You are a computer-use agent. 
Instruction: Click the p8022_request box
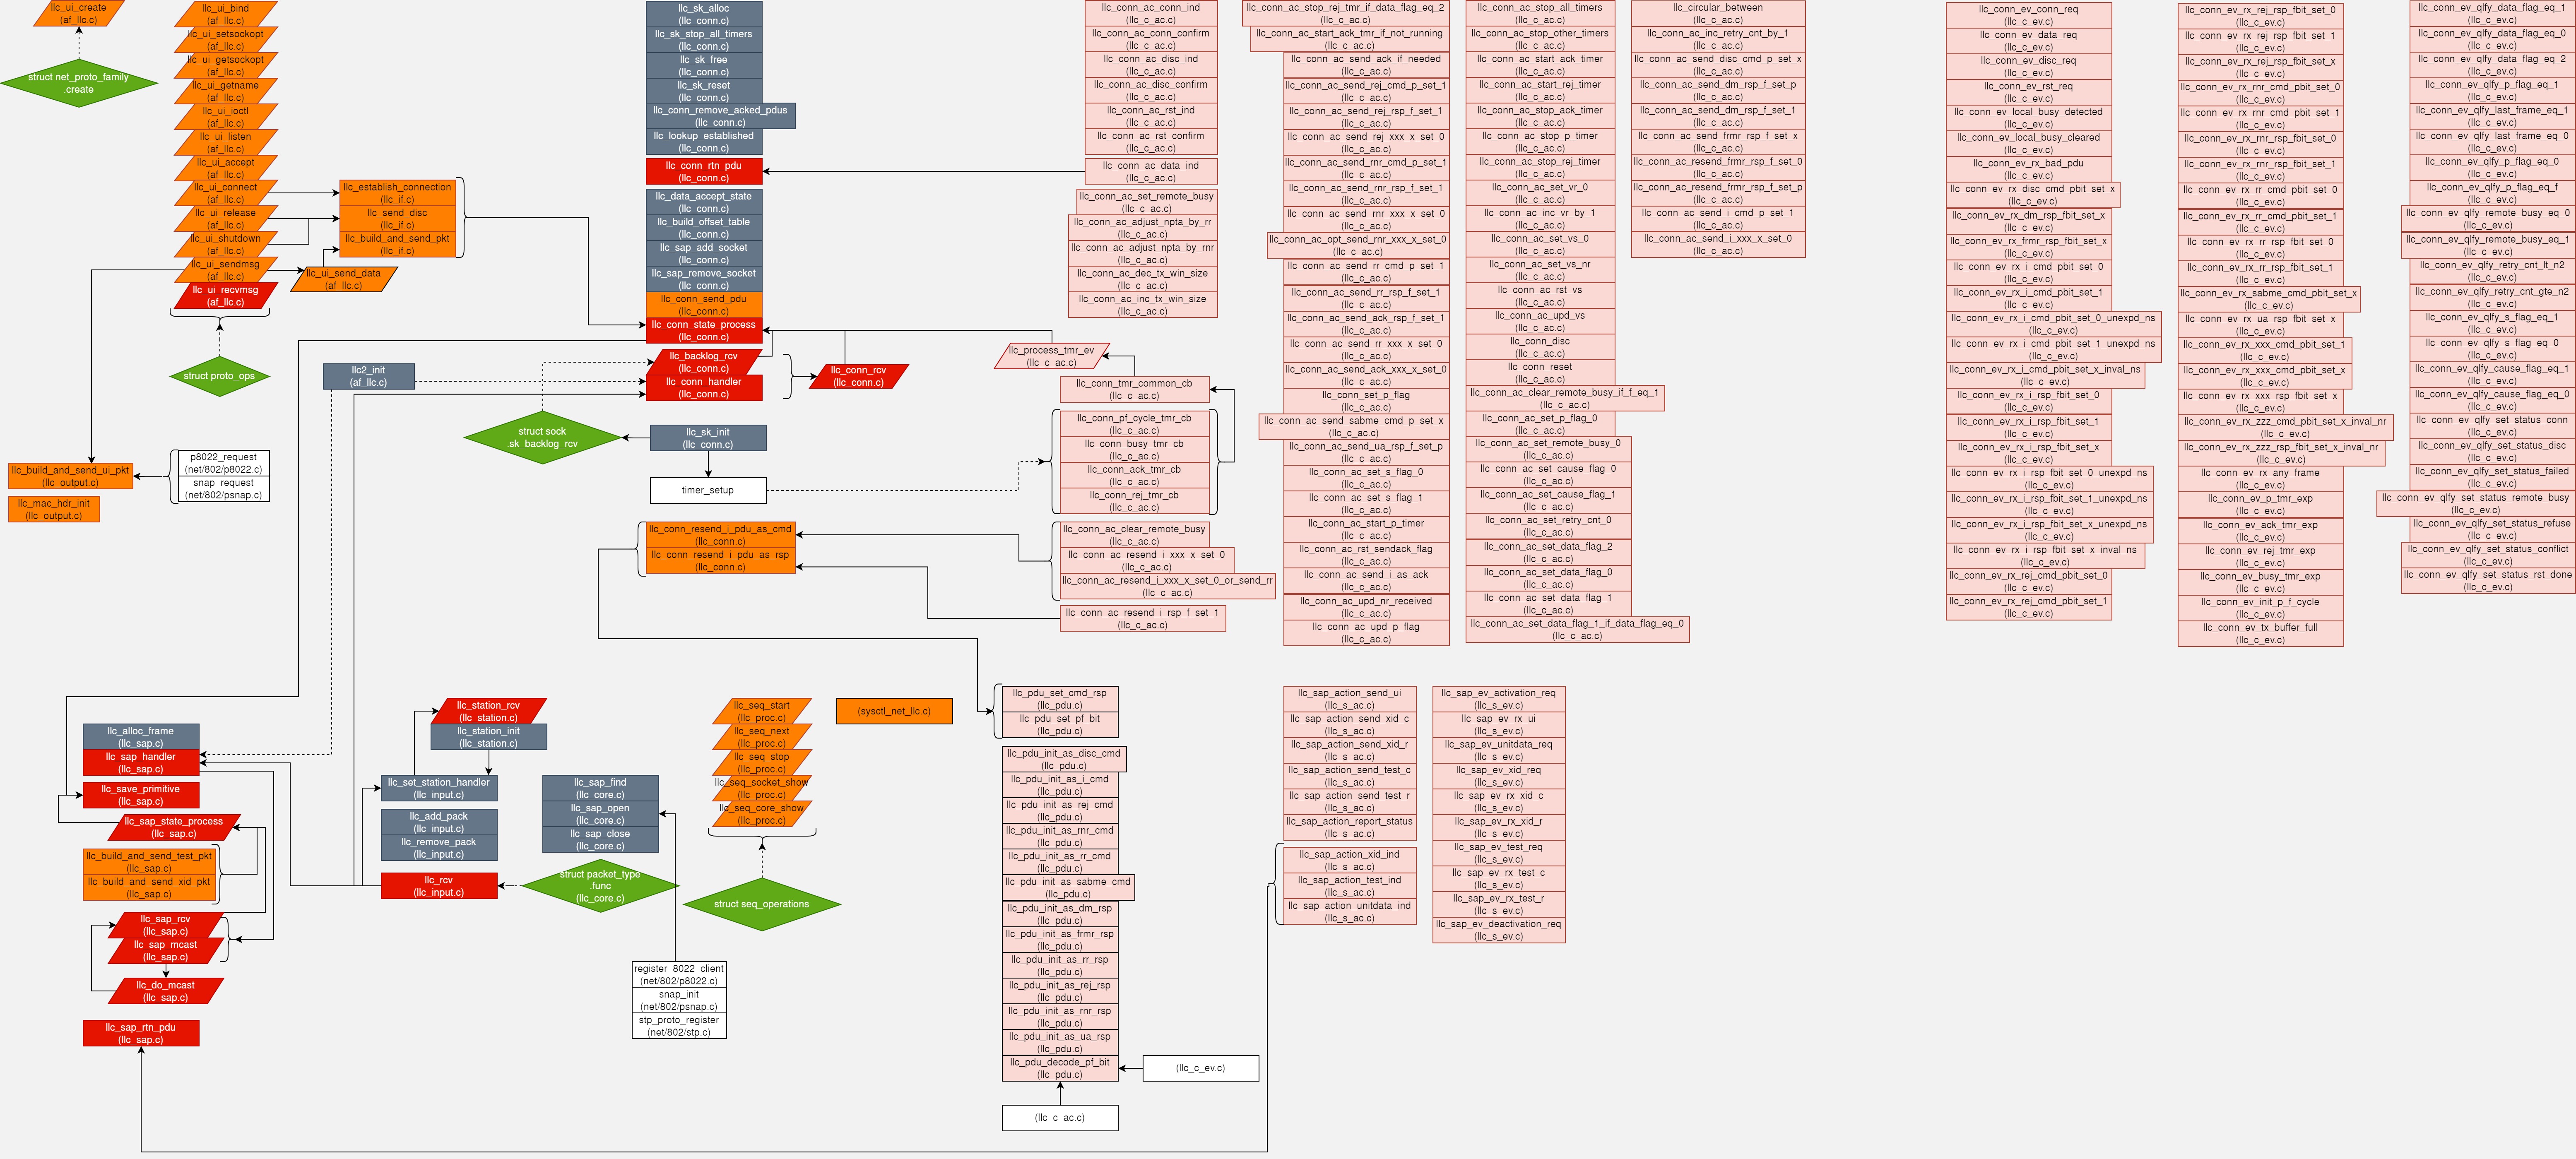(x=223, y=463)
